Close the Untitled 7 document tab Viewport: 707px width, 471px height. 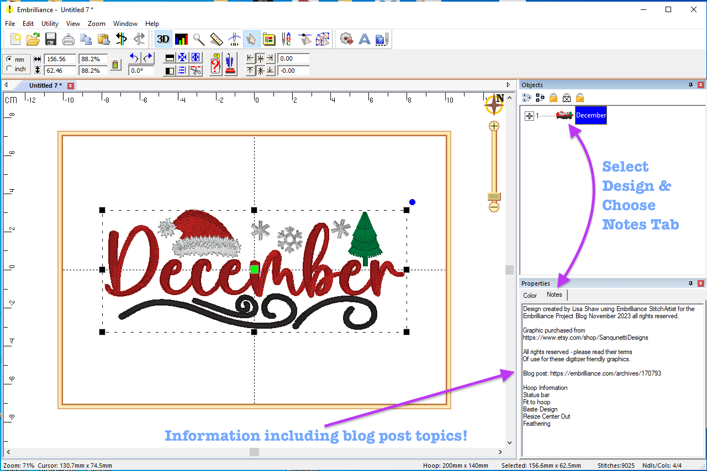pyautogui.click(x=71, y=85)
